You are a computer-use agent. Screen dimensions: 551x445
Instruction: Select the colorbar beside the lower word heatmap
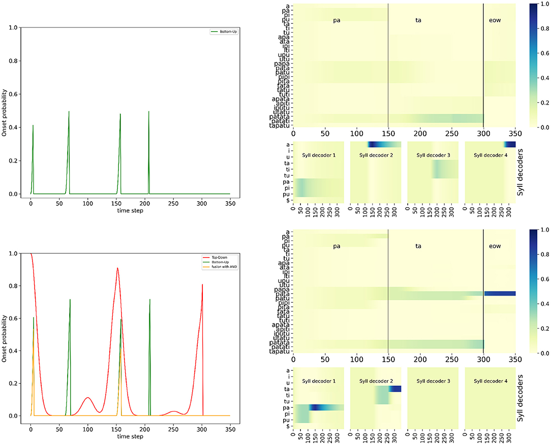pos(533,292)
